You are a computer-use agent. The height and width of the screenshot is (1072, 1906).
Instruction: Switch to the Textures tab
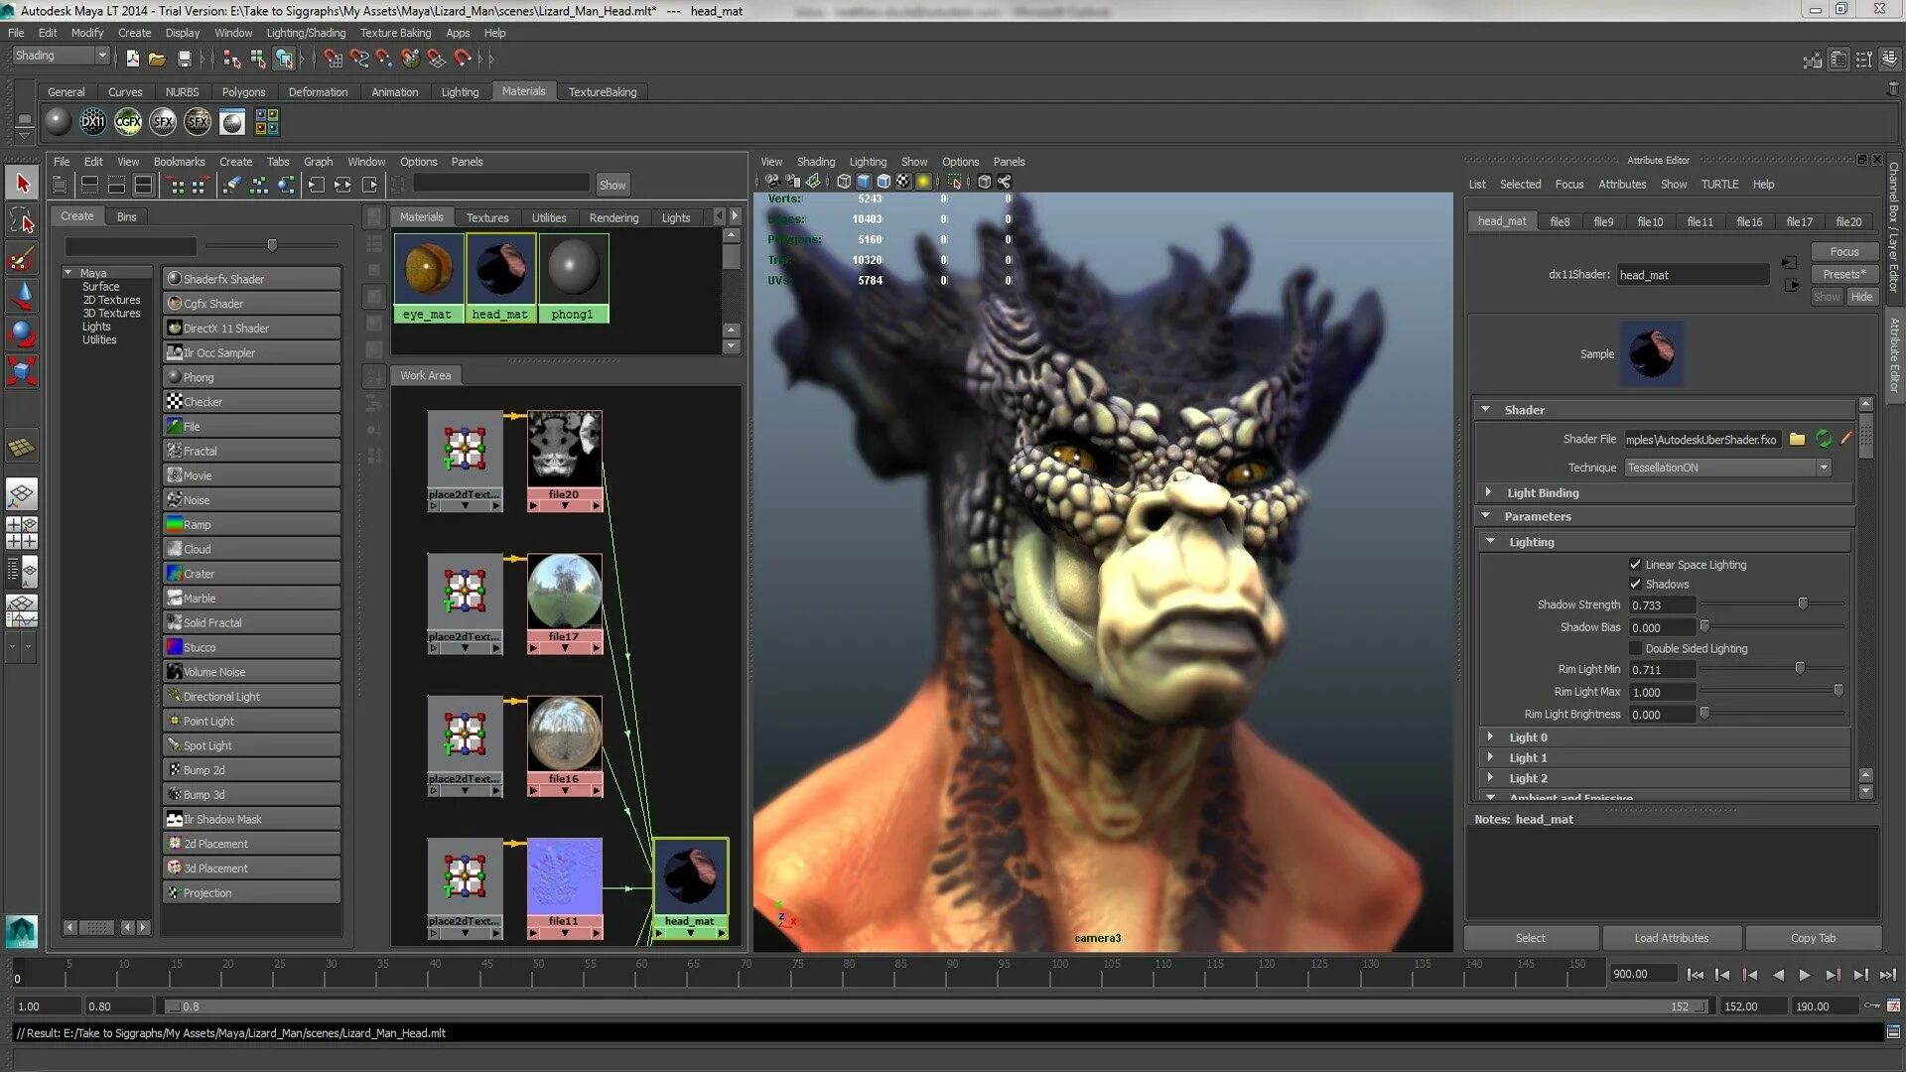(487, 217)
